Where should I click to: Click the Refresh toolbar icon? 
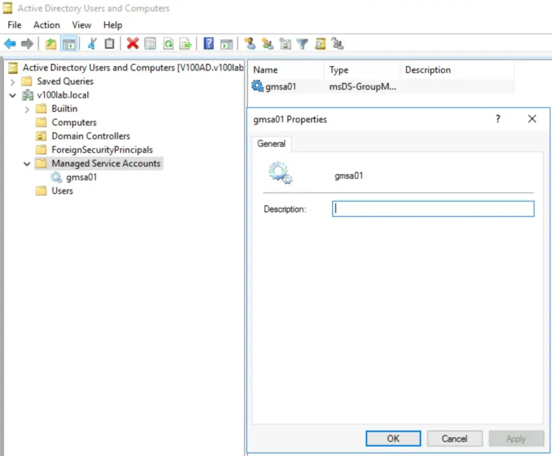pos(168,44)
